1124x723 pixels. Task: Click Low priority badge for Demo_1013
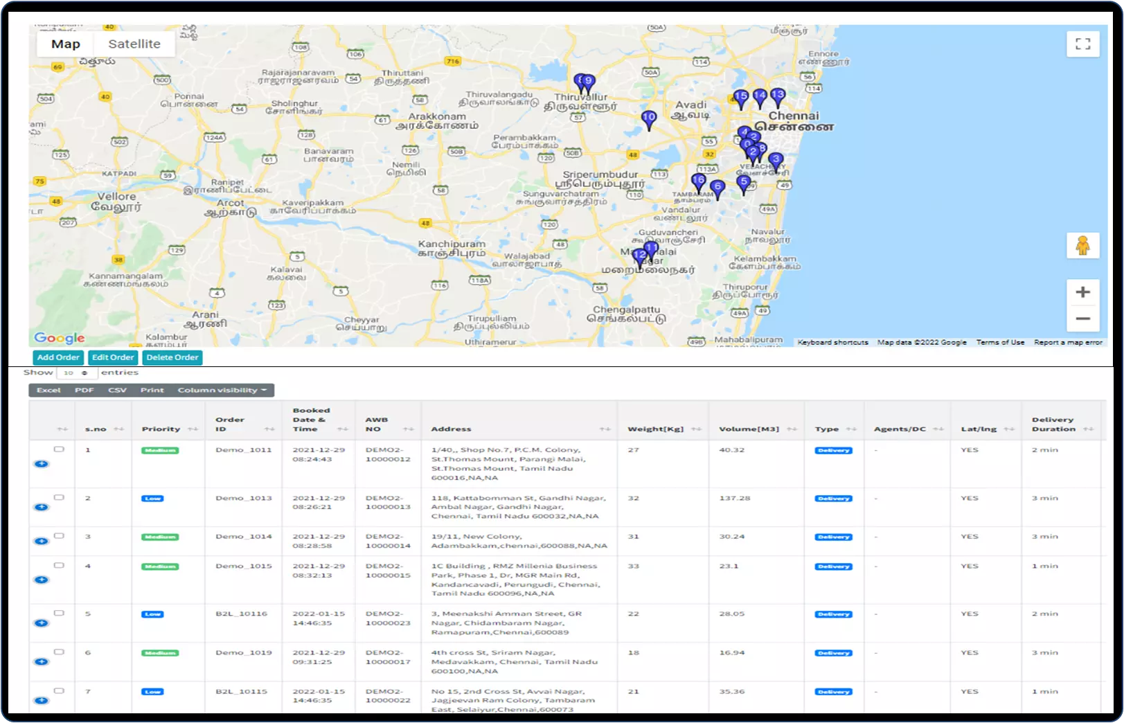click(x=153, y=499)
